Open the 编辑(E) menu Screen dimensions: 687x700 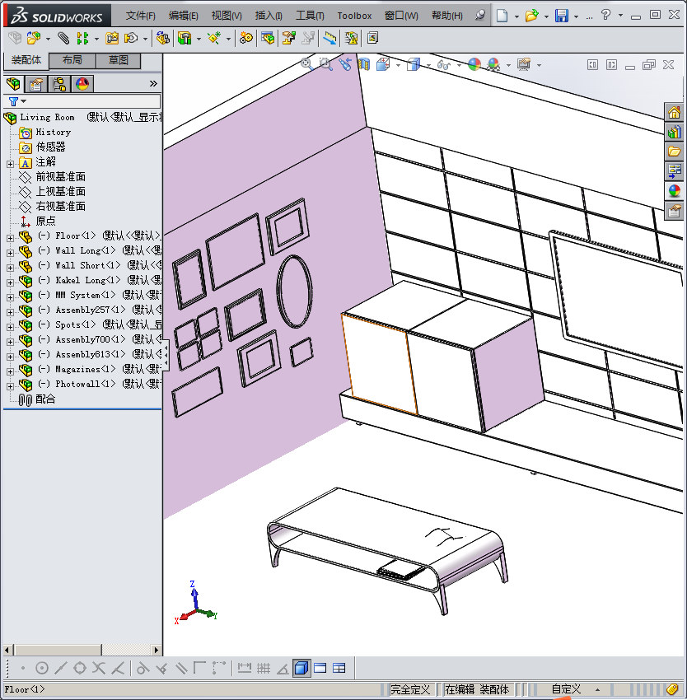[x=183, y=16]
